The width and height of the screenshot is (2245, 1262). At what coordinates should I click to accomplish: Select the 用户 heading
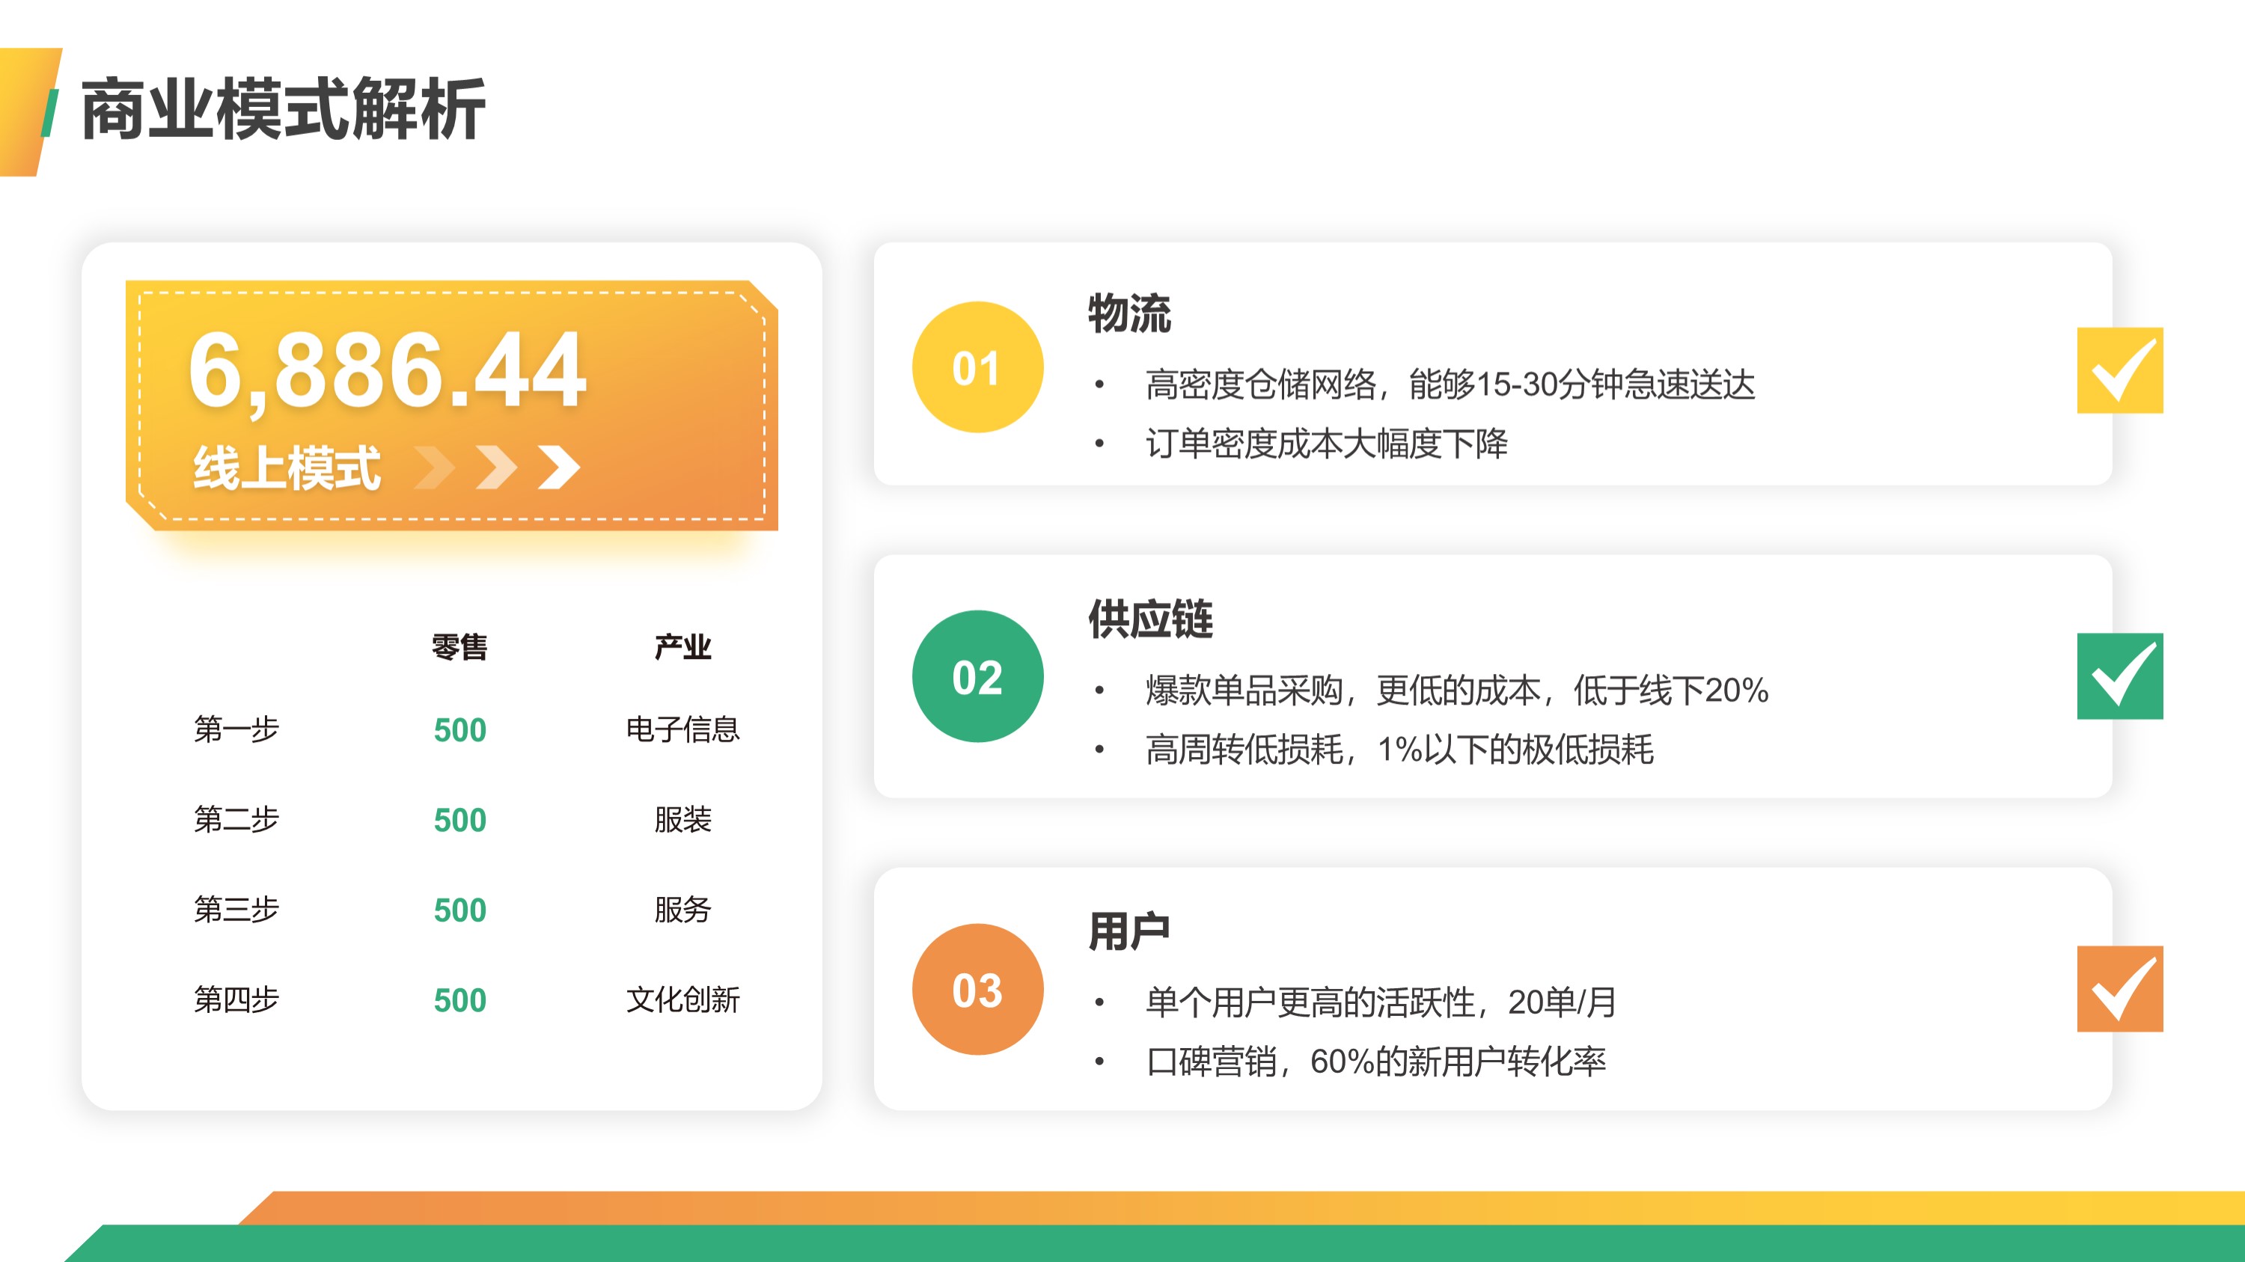pyautogui.click(x=1129, y=931)
